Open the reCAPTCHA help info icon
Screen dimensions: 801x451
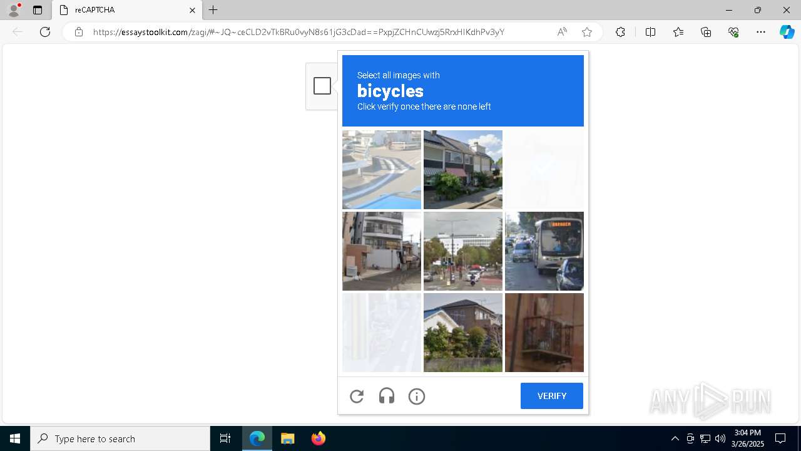417,396
